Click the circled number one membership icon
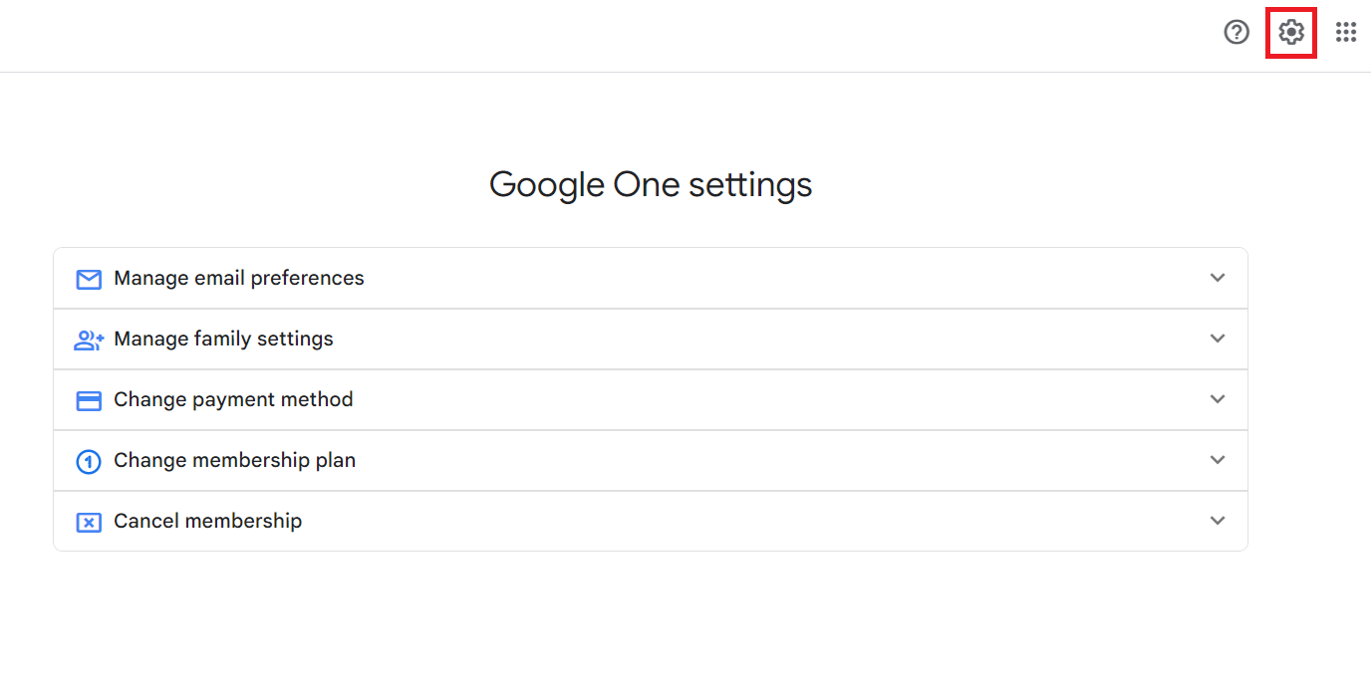This screenshot has height=683, width=1371. [89, 461]
